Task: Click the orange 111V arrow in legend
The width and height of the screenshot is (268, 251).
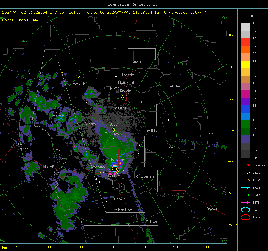Action: [x=245, y=180]
